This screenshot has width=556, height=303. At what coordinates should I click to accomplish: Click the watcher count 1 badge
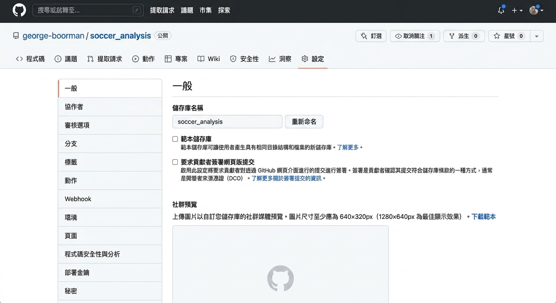coord(431,36)
